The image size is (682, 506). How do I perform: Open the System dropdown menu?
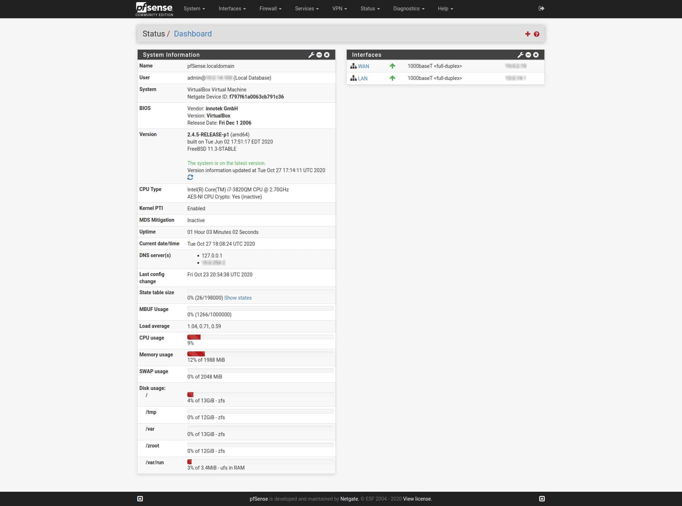coord(194,9)
